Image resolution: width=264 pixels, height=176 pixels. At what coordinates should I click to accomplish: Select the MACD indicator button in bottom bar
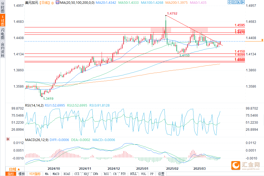pyautogui.click(x=56, y=174)
